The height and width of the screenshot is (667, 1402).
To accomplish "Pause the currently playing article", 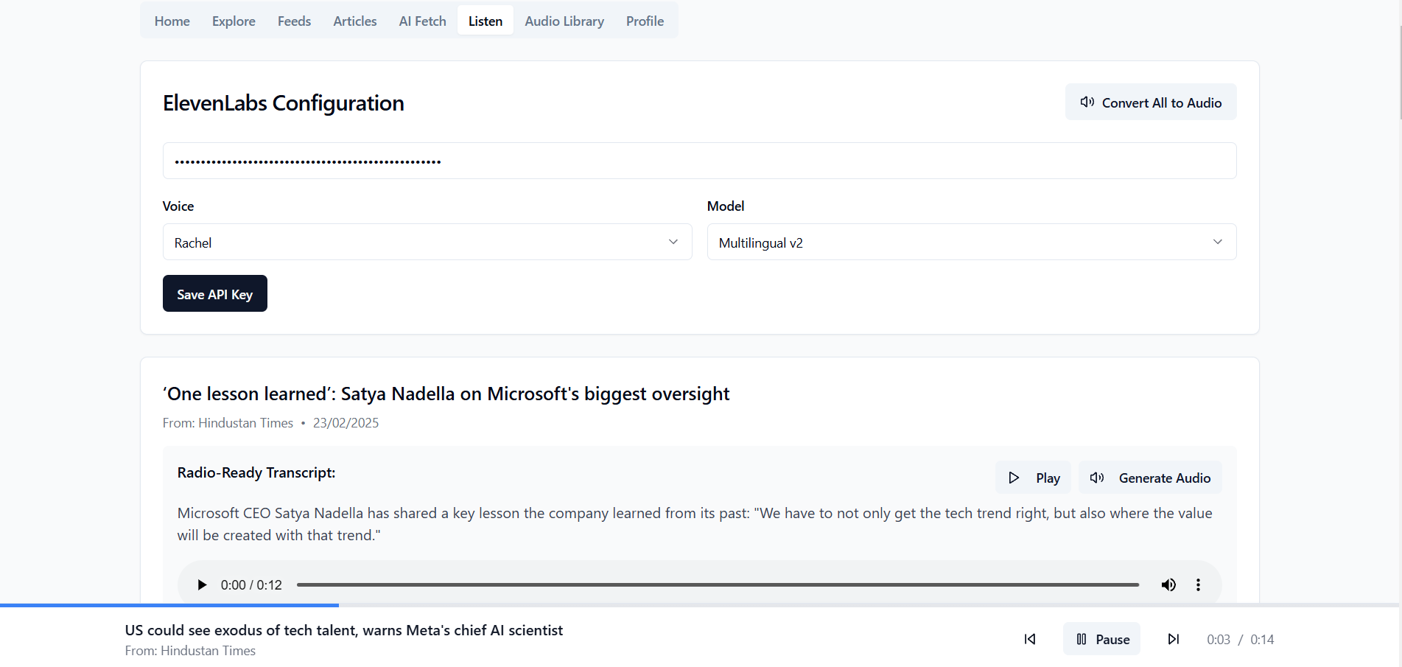I will (x=1101, y=639).
